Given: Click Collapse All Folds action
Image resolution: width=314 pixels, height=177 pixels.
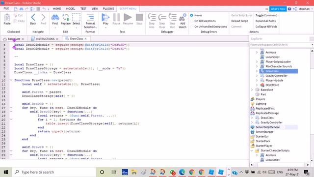Looking at the screenshot, I should tap(266, 27).
